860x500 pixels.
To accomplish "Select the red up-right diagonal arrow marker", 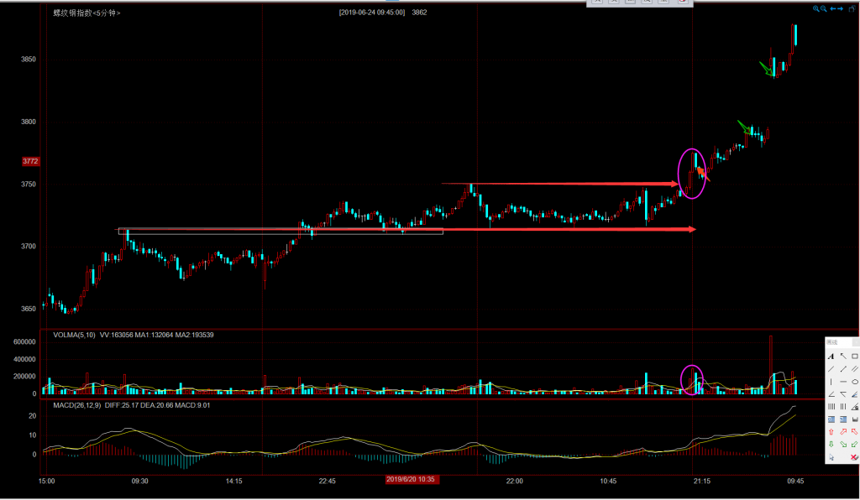I will [x=843, y=432].
